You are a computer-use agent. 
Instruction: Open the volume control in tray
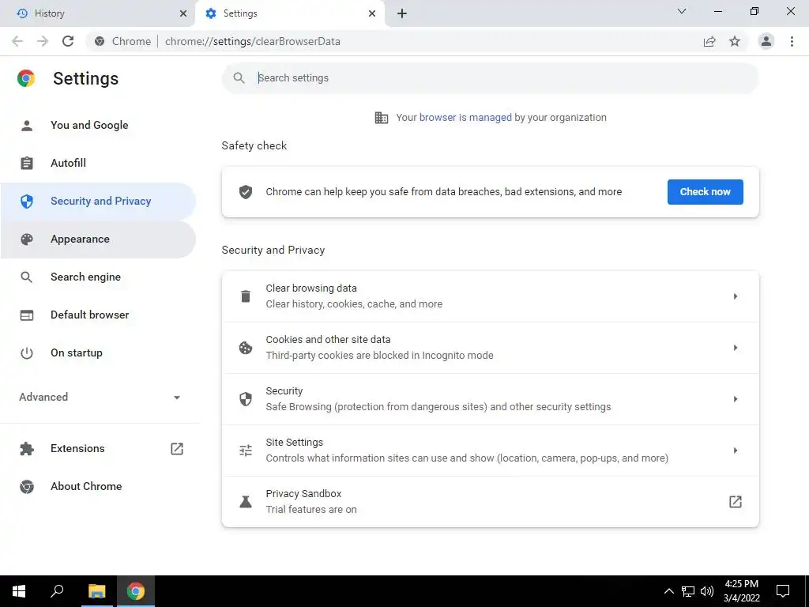point(707,591)
